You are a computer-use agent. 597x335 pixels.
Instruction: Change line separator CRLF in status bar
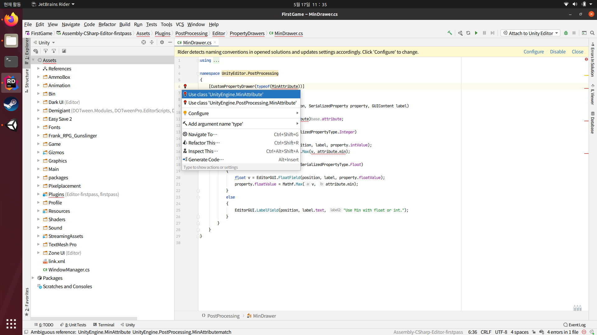(x=486, y=332)
